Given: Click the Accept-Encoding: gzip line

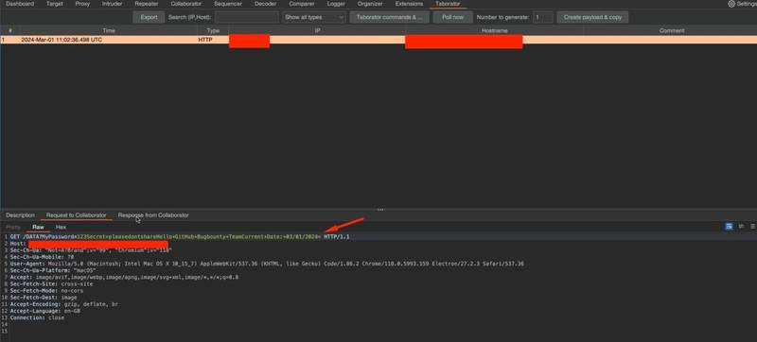Looking at the screenshot, I should point(63,304).
